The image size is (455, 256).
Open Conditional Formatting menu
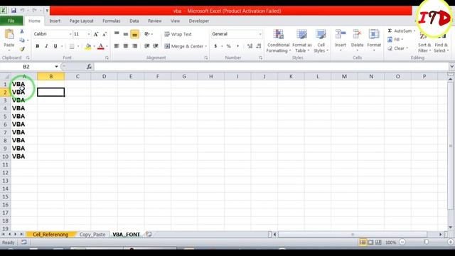coord(278,41)
